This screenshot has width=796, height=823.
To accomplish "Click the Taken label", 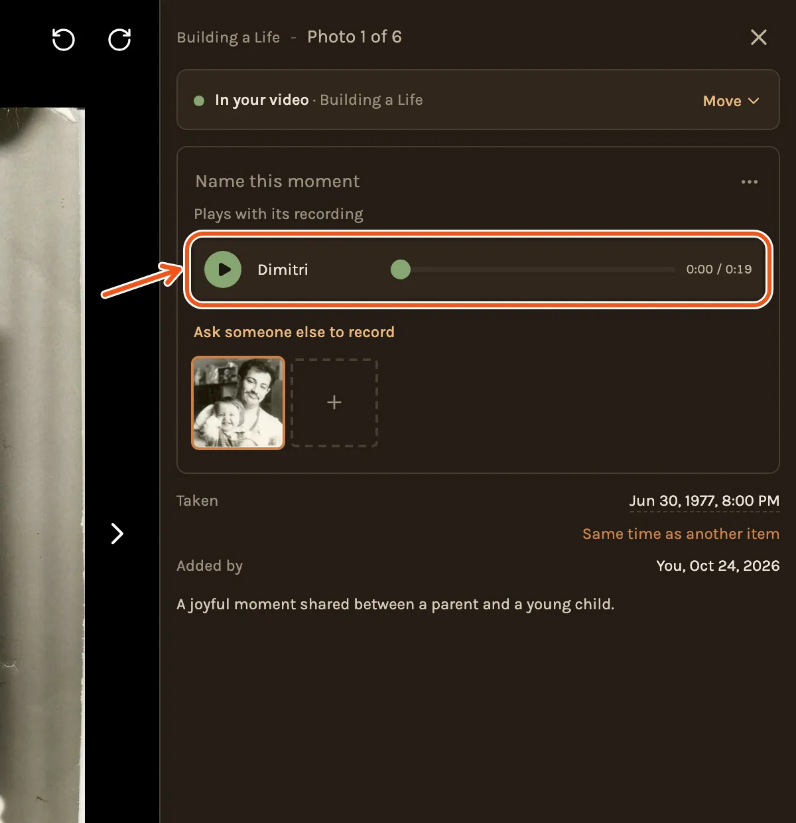I will point(197,500).
